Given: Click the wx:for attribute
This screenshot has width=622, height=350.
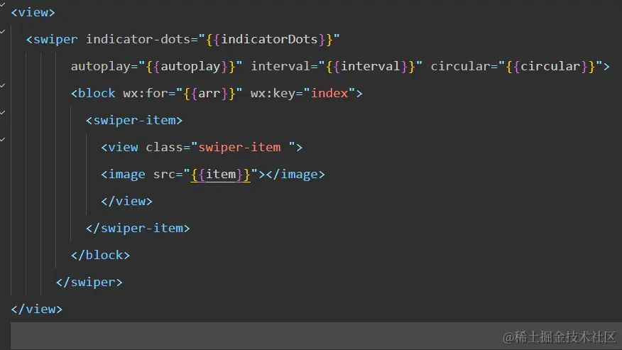Looking at the screenshot, I should (146, 93).
